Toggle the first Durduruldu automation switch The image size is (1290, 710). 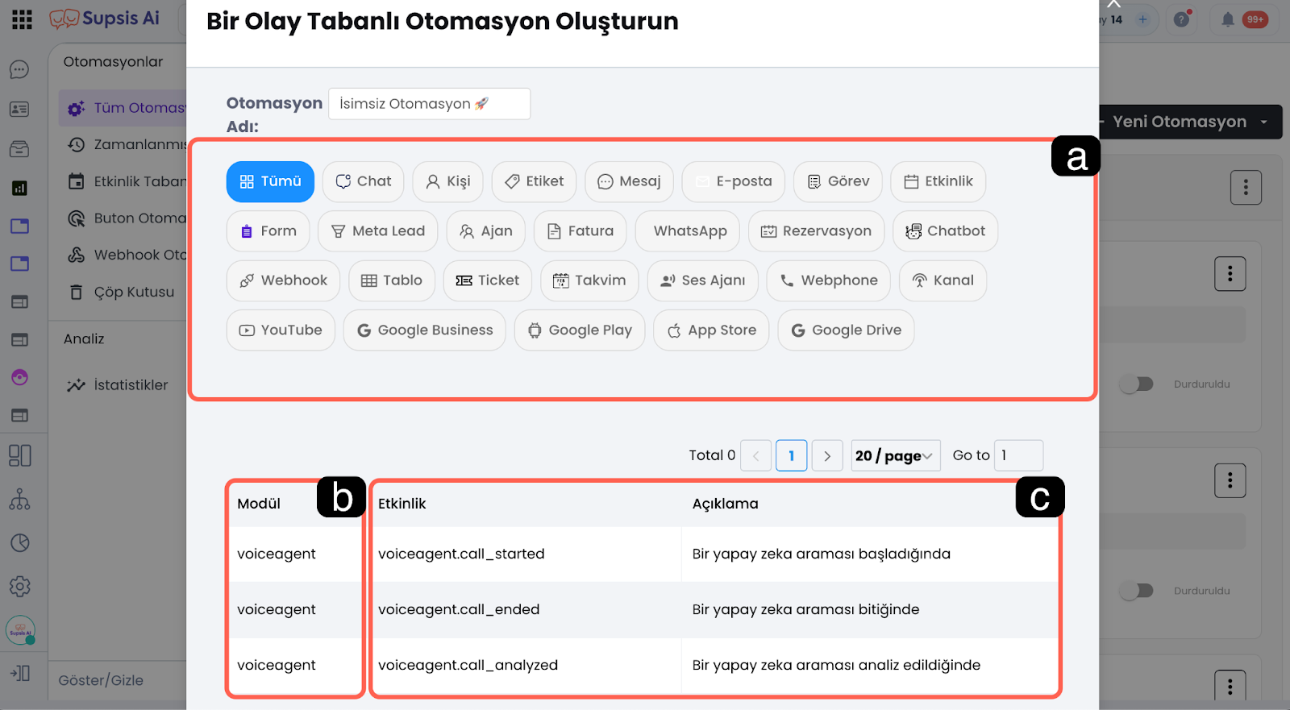[x=1137, y=384]
